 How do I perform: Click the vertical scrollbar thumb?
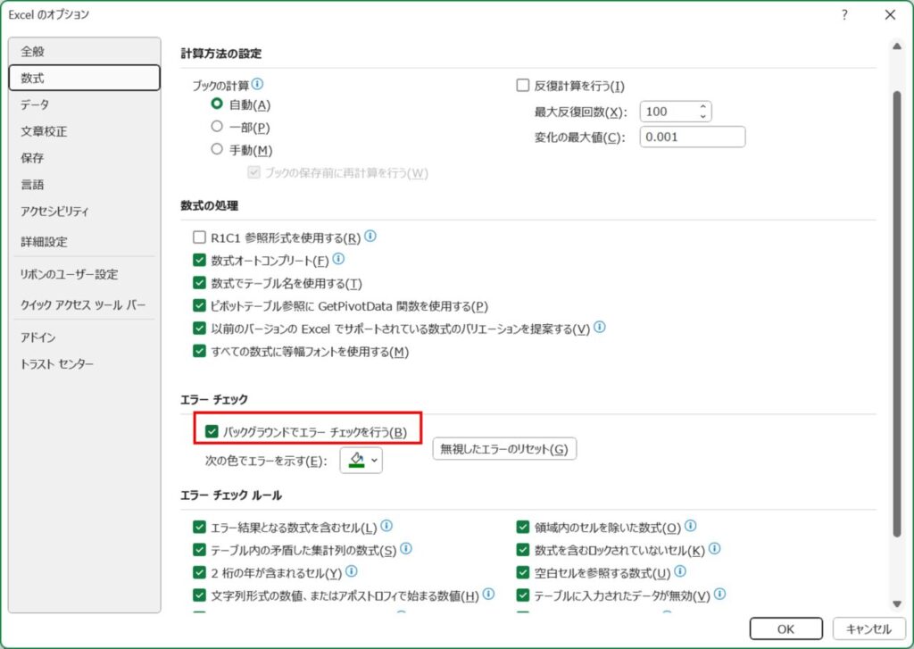pyautogui.click(x=896, y=313)
